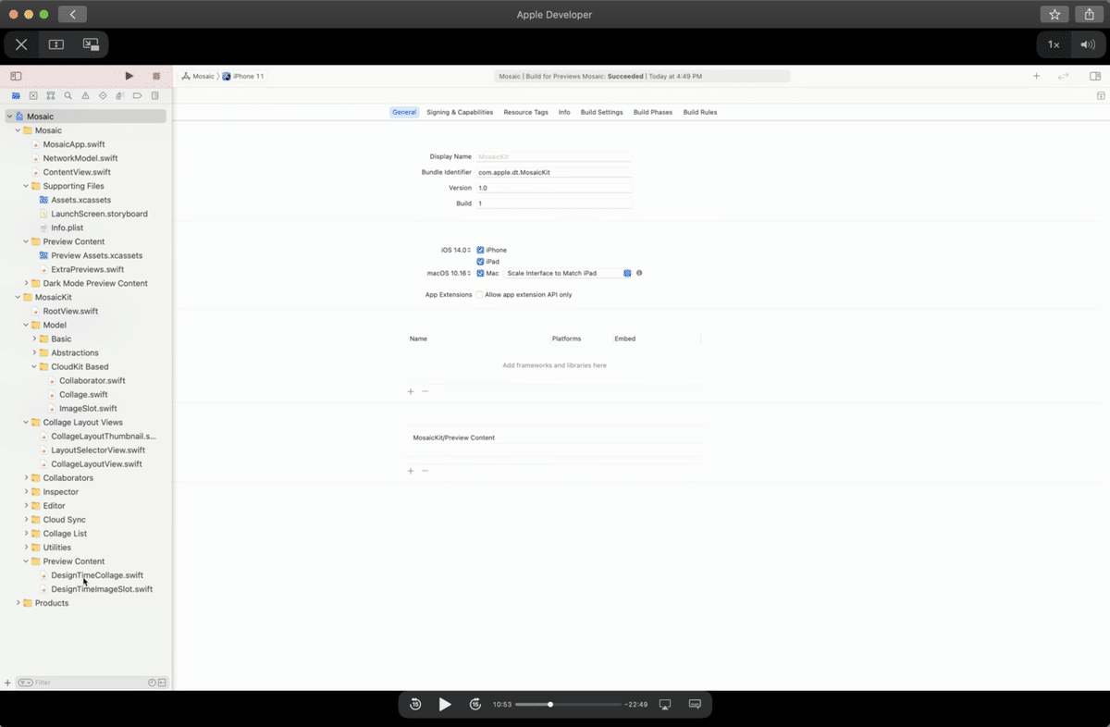Image resolution: width=1110 pixels, height=727 pixels.
Task: Close the video player with X
Action: click(x=21, y=44)
